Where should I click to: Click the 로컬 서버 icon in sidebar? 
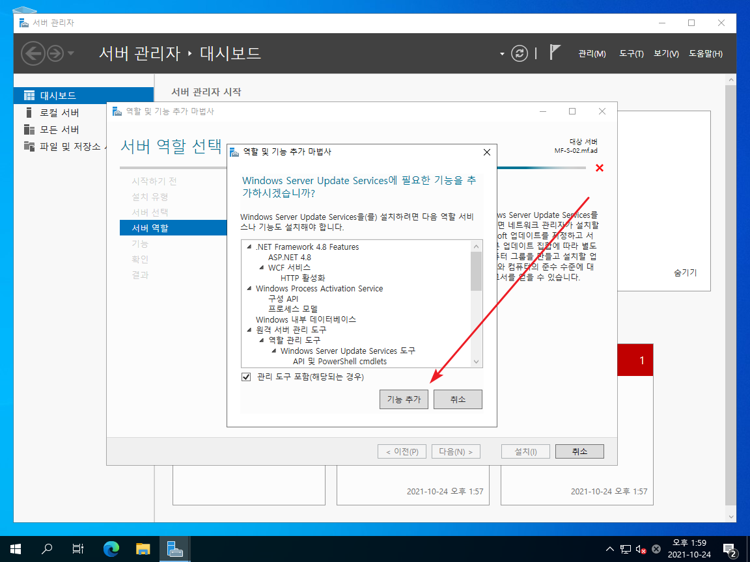pos(29,113)
